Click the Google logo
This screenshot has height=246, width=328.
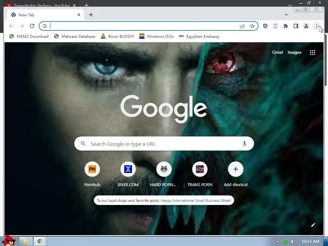(x=164, y=109)
